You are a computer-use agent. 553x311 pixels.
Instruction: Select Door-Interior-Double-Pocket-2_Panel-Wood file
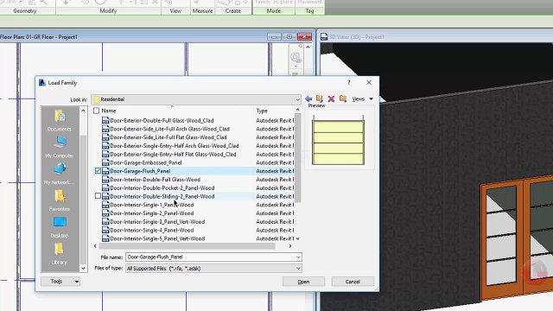click(162, 188)
